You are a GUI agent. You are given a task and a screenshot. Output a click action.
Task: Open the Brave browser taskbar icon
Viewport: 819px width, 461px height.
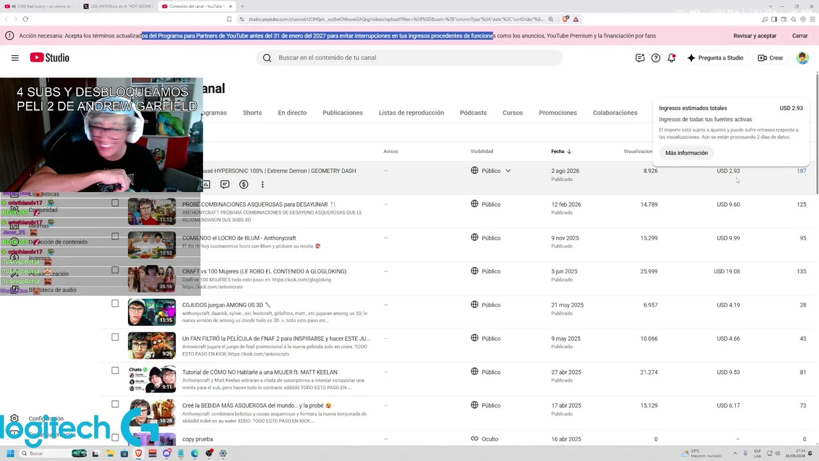coord(138,453)
